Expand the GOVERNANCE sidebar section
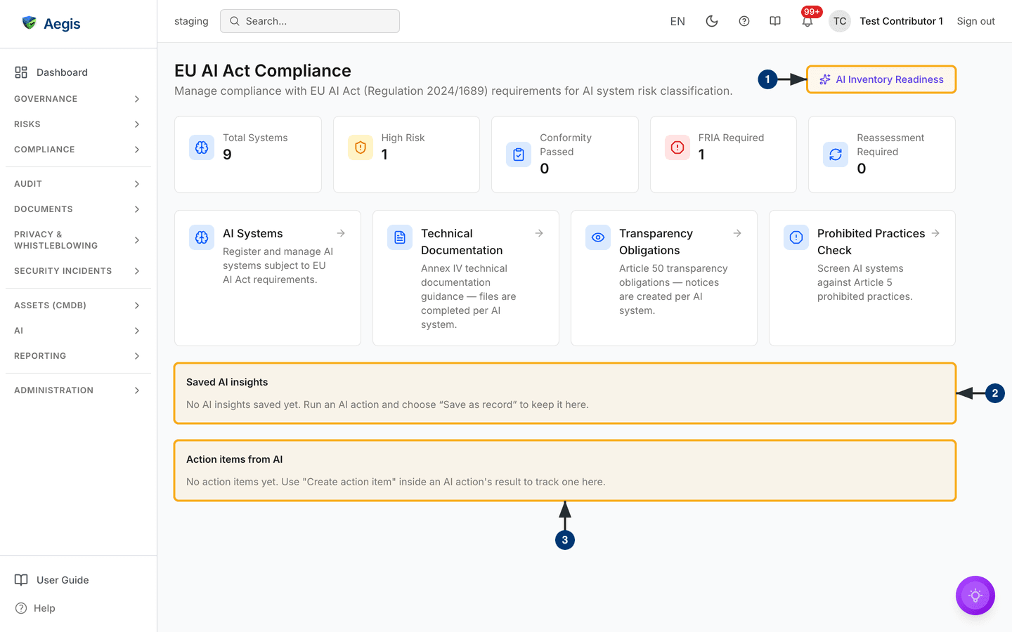 [x=78, y=99]
